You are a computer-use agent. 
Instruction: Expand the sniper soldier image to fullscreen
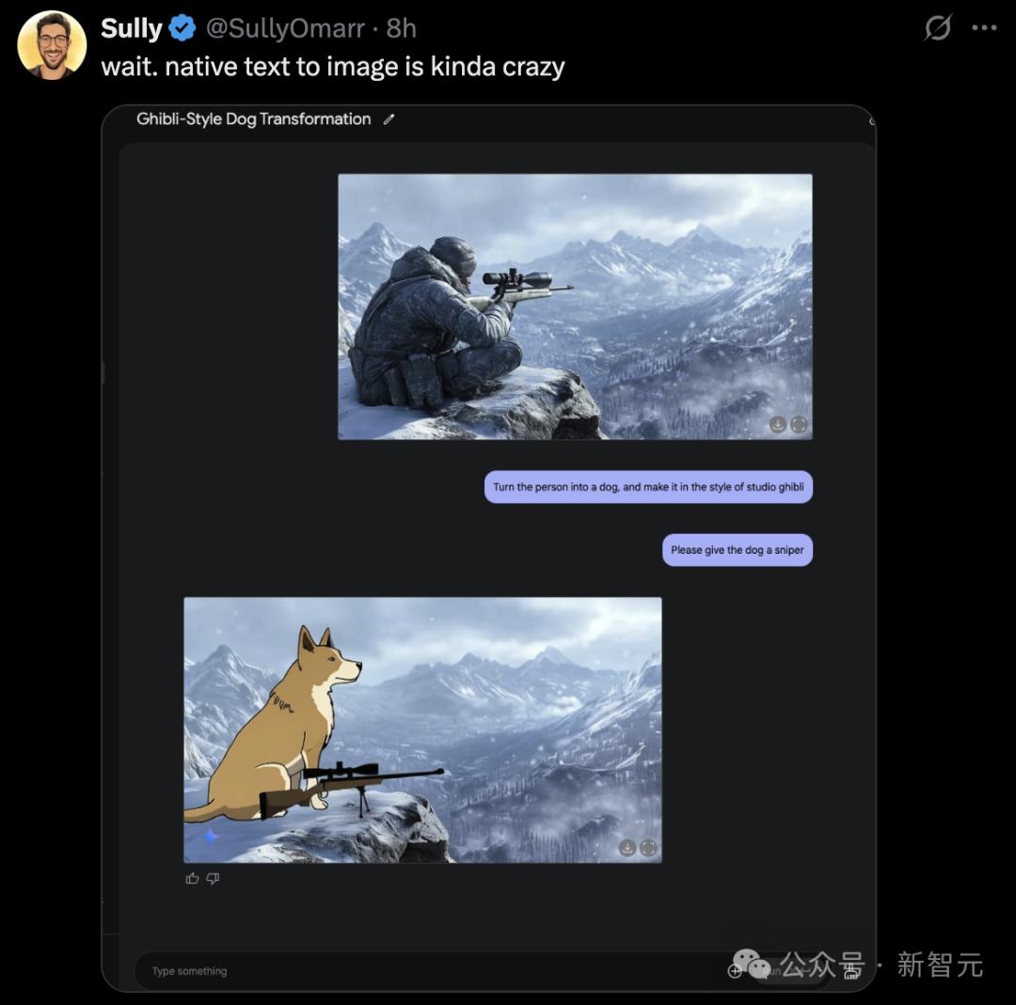799,425
